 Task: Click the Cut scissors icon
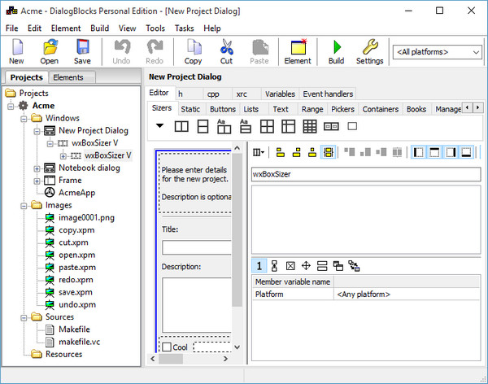tap(226, 50)
